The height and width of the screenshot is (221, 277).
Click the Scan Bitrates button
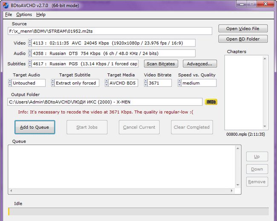161,64
